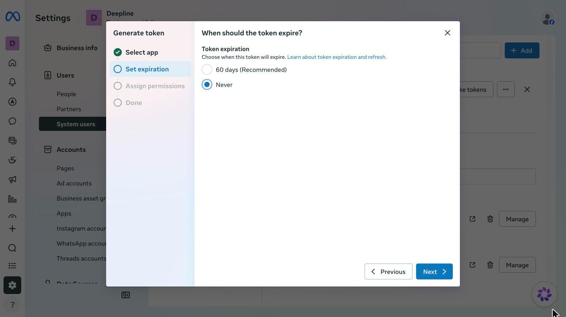Go to Set expiration step

click(150, 69)
